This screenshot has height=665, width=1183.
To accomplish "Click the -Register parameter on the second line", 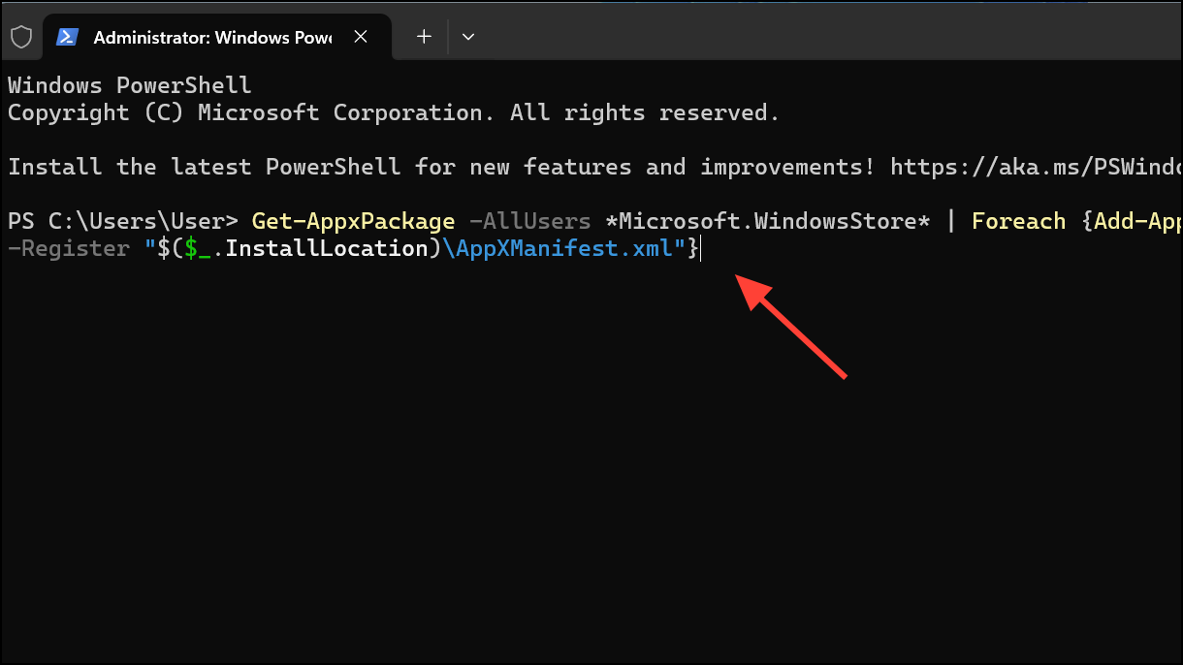I will coord(67,247).
